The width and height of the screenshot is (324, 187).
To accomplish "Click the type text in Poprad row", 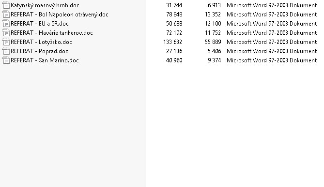I will click(272, 51).
